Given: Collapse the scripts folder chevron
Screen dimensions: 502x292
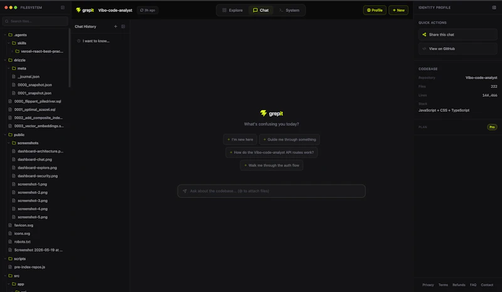Looking at the screenshot, I should click(x=5, y=259).
